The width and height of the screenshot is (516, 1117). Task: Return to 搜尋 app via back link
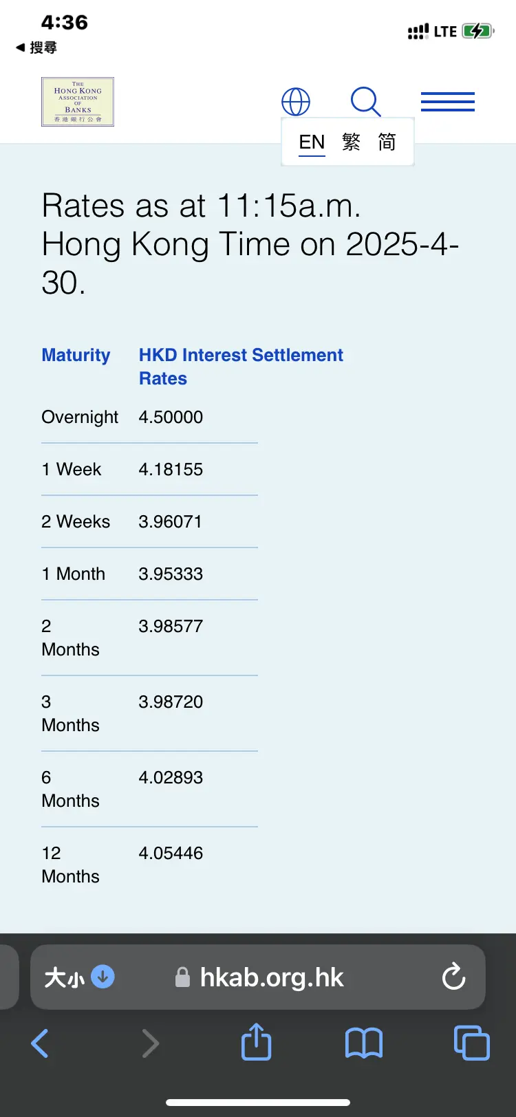pyautogui.click(x=36, y=47)
